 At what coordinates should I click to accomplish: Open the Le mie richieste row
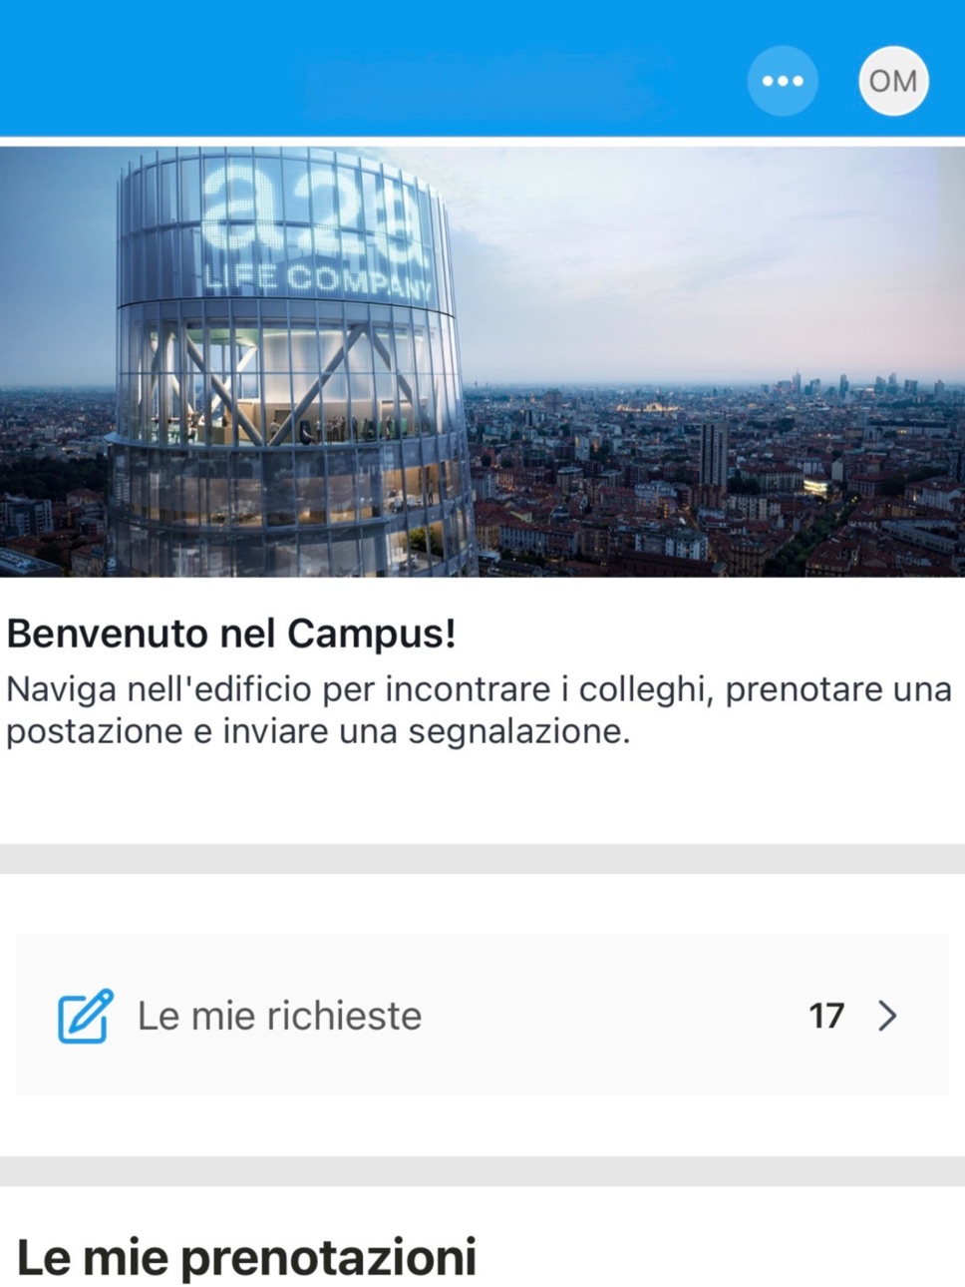482,1016
